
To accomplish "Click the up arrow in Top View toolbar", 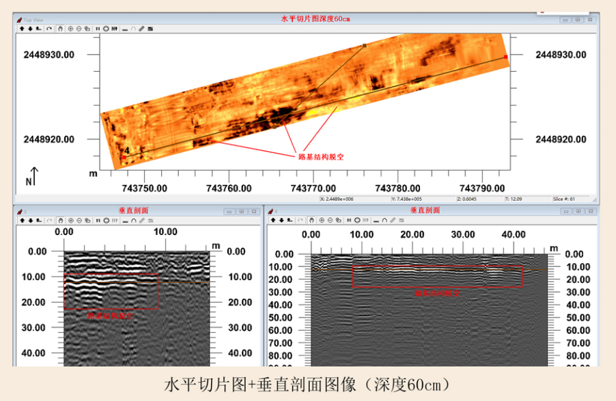I will click(x=22, y=29).
